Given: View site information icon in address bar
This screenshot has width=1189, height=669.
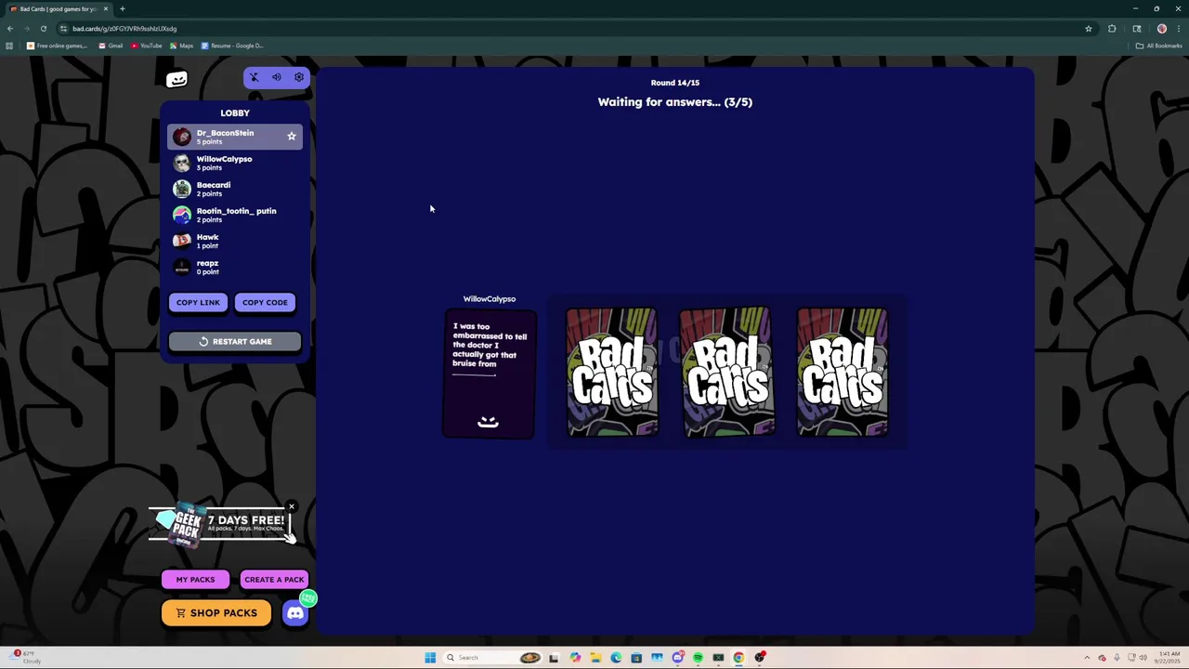Looking at the screenshot, I should 63,29.
